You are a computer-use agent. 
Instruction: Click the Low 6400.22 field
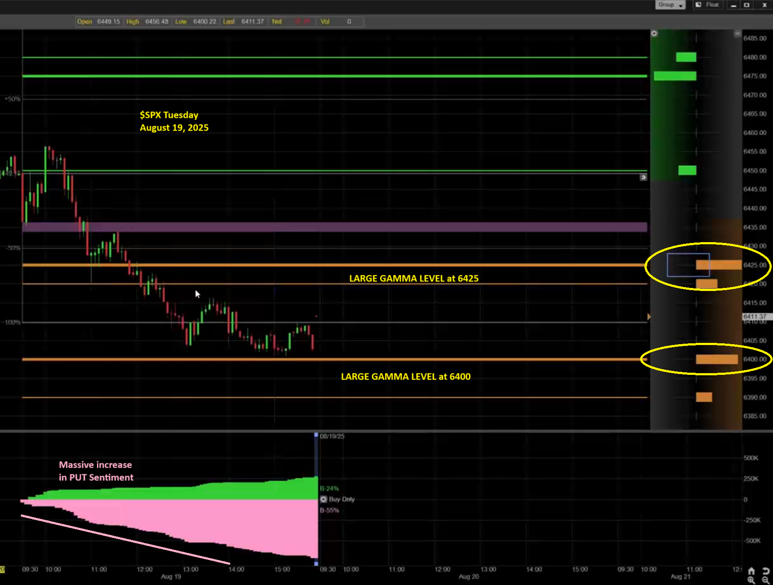196,22
